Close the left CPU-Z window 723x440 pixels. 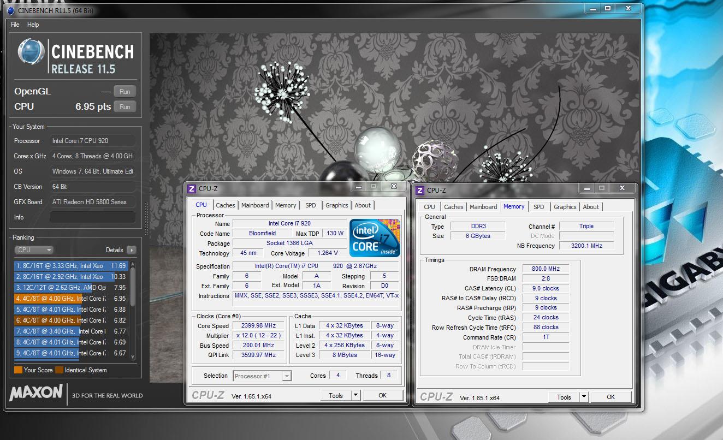[393, 187]
